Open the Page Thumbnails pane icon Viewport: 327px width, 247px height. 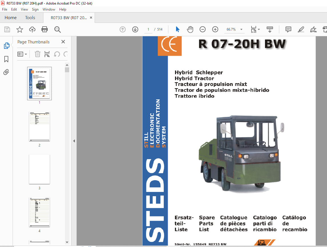[x=7, y=46]
